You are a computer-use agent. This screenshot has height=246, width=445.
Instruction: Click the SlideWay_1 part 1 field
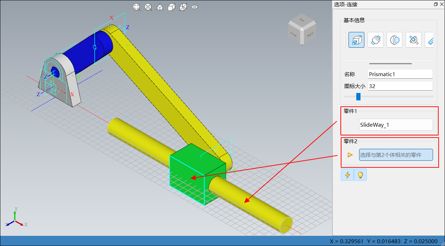396,125
